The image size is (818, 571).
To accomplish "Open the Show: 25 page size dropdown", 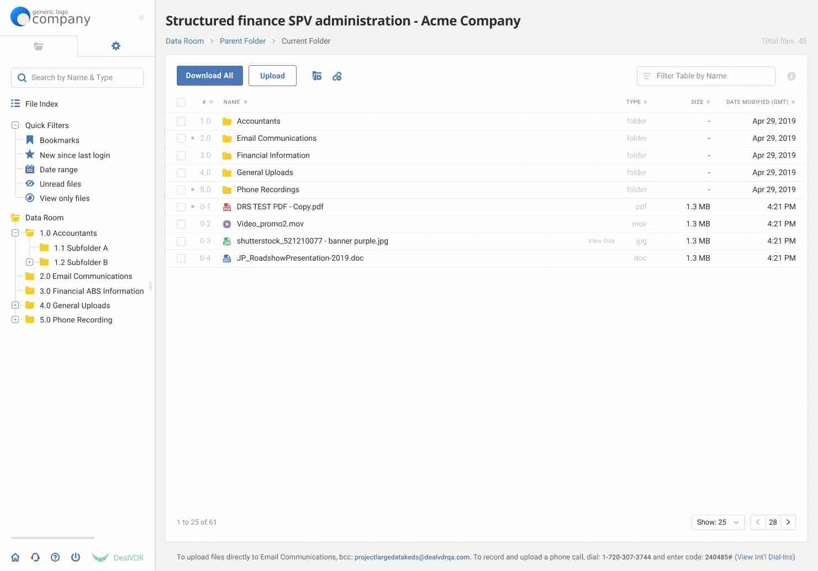I will (717, 522).
